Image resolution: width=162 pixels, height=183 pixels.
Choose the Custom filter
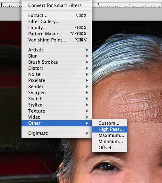pyautogui.click(x=109, y=123)
